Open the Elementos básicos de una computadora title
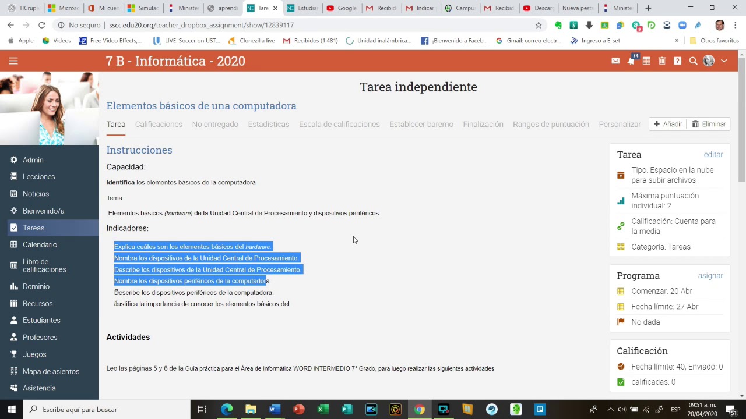Image resolution: width=746 pixels, height=419 pixels. [x=201, y=106]
